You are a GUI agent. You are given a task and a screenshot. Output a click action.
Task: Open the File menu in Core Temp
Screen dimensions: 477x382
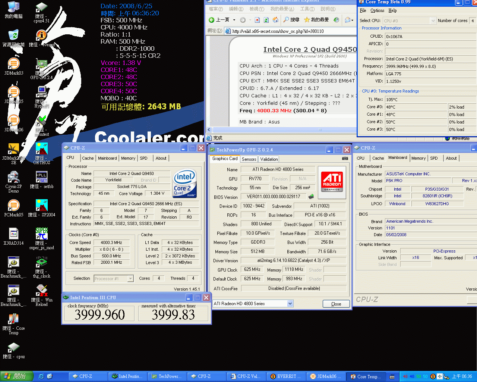point(363,10)
